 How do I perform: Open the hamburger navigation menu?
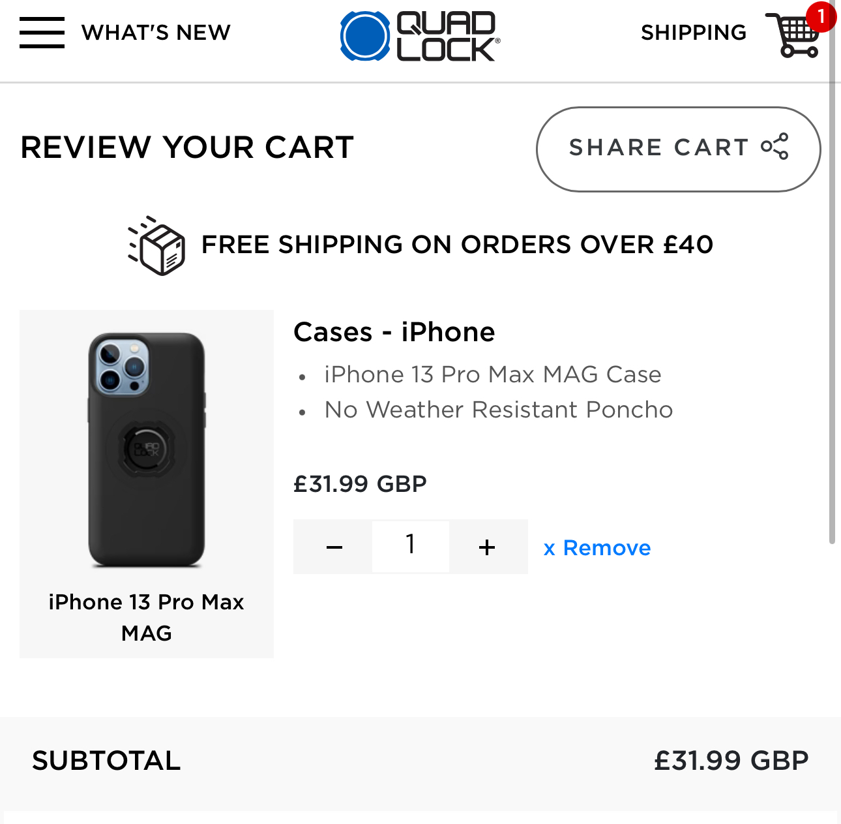click(42, 33)
